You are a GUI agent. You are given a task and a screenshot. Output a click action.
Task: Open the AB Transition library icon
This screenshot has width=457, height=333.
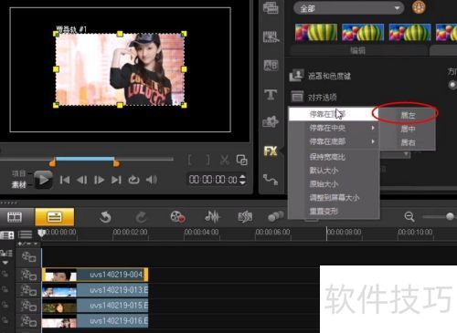[x=271, y=65]
